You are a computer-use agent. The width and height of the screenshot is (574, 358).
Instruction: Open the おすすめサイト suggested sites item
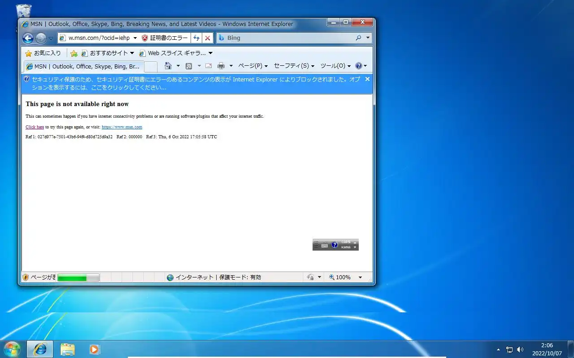108,53
